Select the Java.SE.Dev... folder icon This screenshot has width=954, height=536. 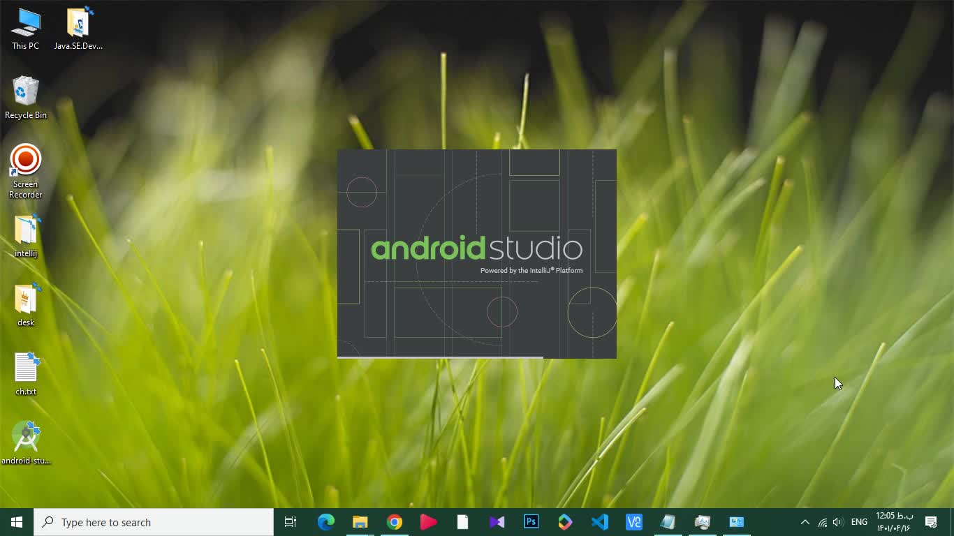pos(78,23)
